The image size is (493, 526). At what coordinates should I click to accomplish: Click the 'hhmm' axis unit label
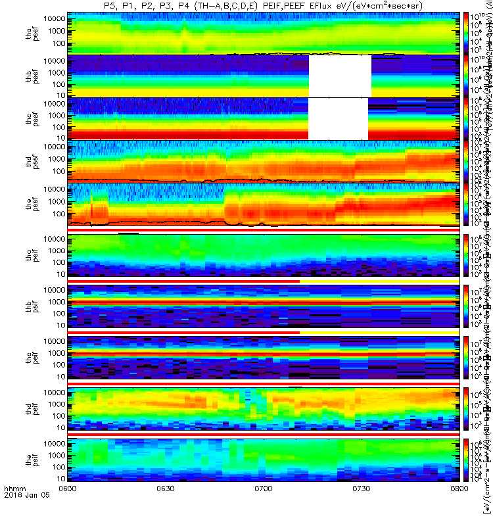(14, 489)
